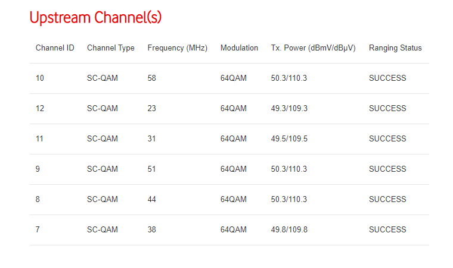Screen dimensions: 453x268
Task: Click channel ID 12 cell
Action: click(40, 109)
